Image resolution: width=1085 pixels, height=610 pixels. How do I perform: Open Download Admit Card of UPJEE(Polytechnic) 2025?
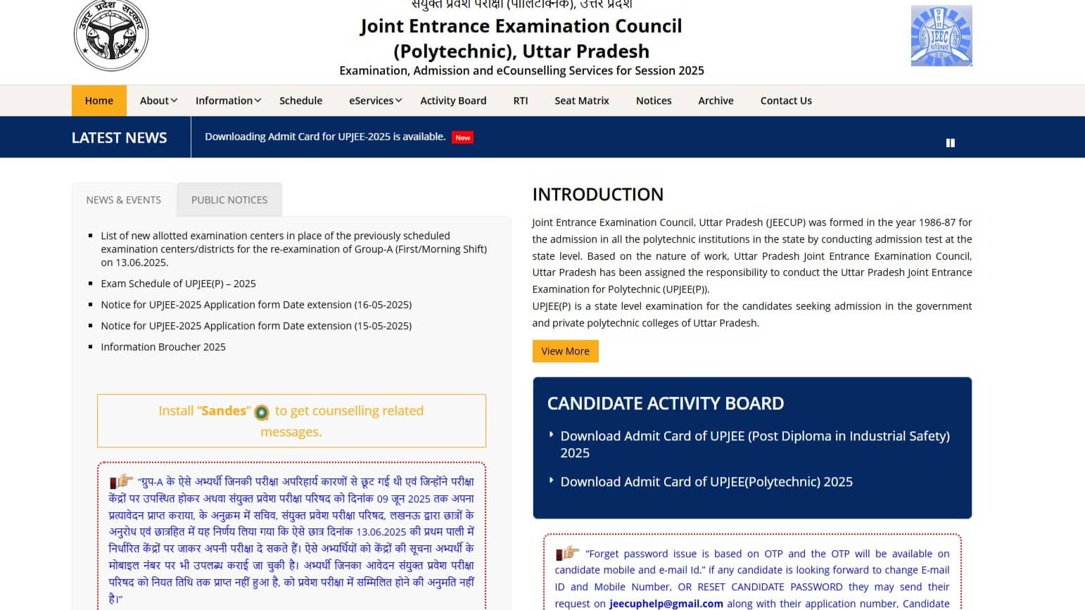point(706,482)
